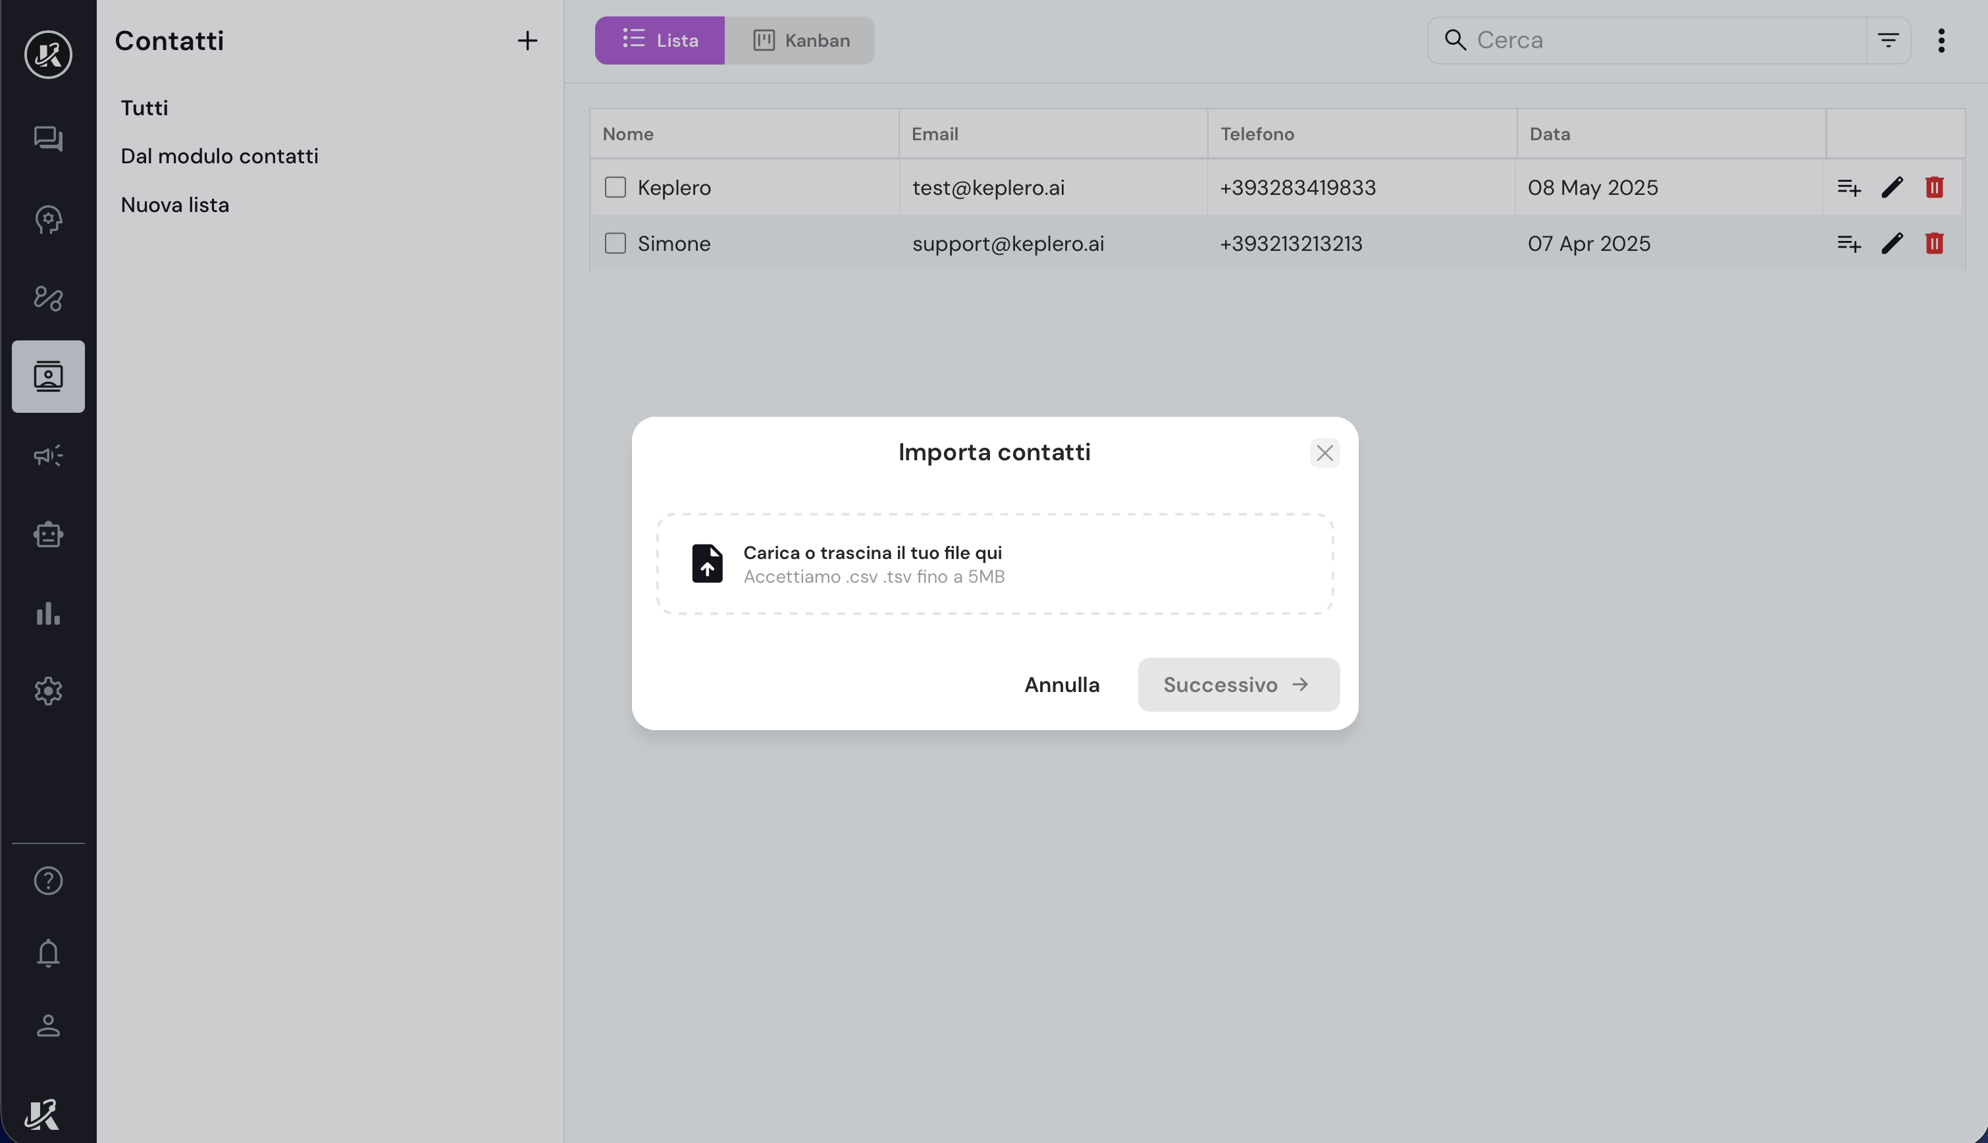Viewport: 1988px width, 1143px height.
Task: Click the help question mark icon
Action: click(x=48, y=881)
